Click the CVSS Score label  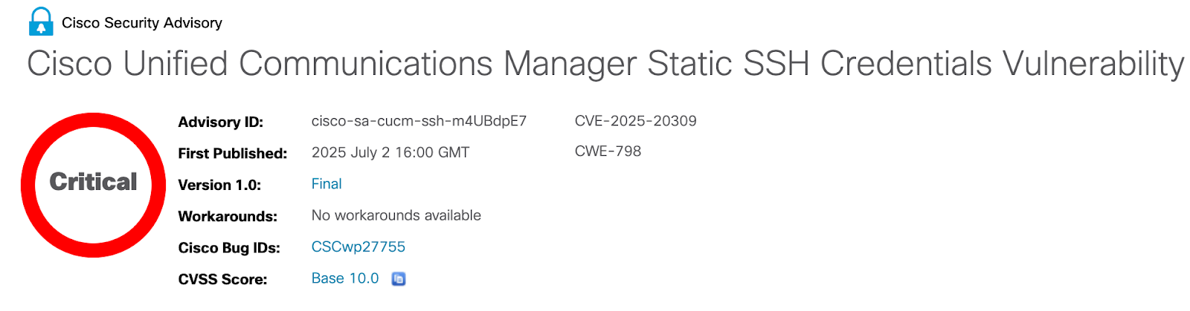pos(222,280)
